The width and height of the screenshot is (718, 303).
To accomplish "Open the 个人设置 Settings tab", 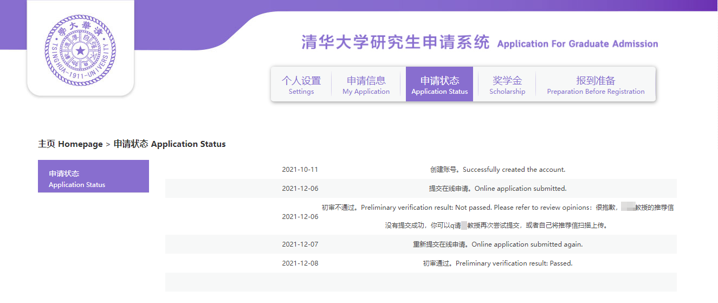I will tap(301, 85).
